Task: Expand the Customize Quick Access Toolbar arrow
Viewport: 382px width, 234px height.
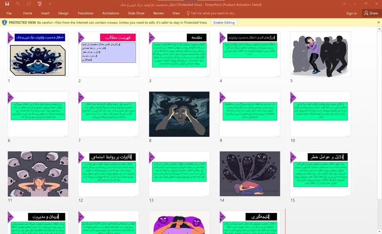Action: point(50,4)
